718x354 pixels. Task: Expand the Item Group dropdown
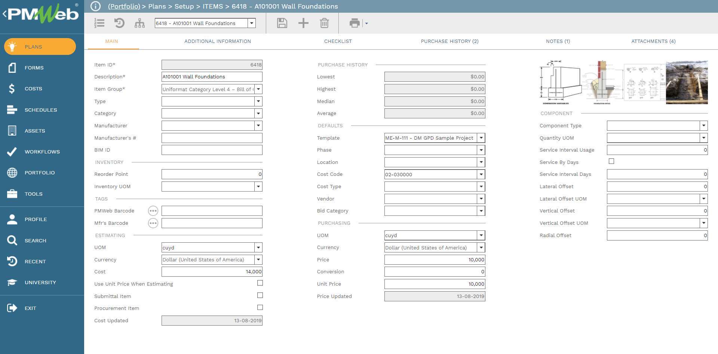coord(258,89)
